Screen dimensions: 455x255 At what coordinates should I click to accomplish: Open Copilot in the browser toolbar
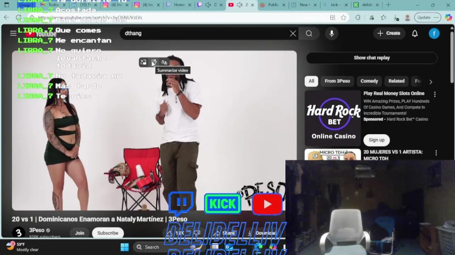[x=448, y=17]
